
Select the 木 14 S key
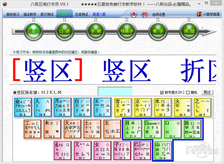click(x=52, y=129)
